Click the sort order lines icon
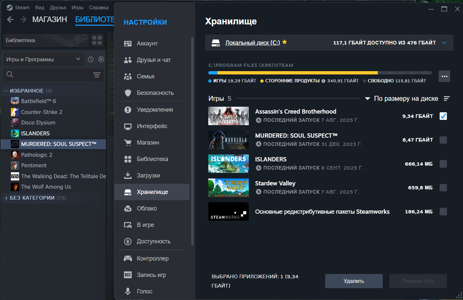The image size is (463, 300). pyautogui.click(x=447, y=98)
